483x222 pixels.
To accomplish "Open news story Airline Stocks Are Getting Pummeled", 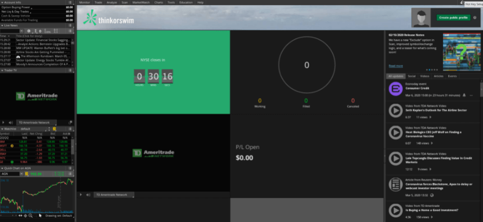I will point(43,52).
